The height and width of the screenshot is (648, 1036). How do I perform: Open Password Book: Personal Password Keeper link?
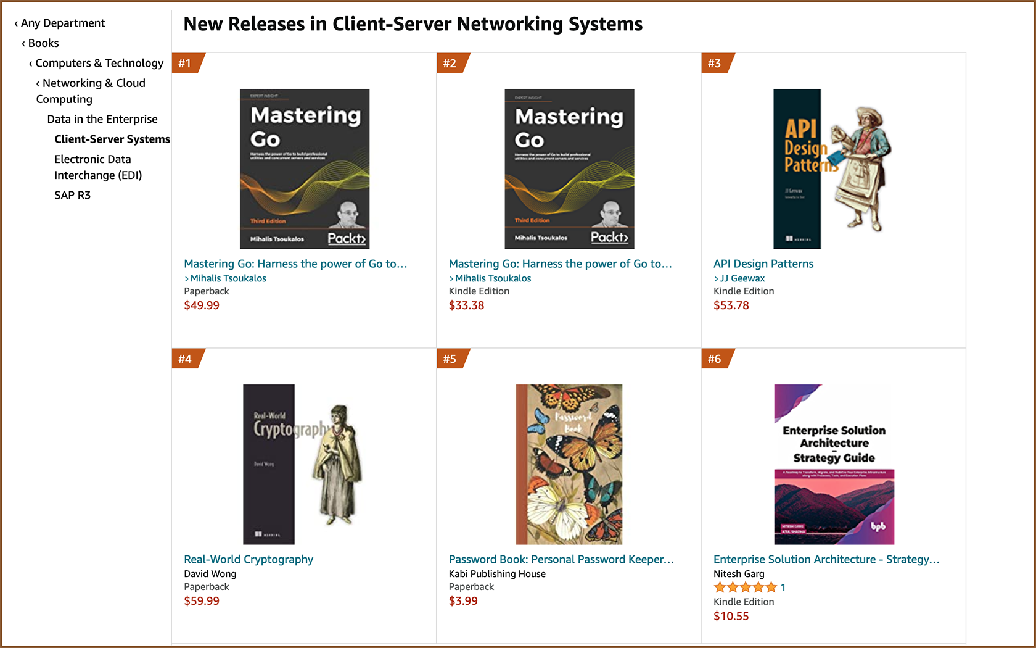tap(561, 559)
